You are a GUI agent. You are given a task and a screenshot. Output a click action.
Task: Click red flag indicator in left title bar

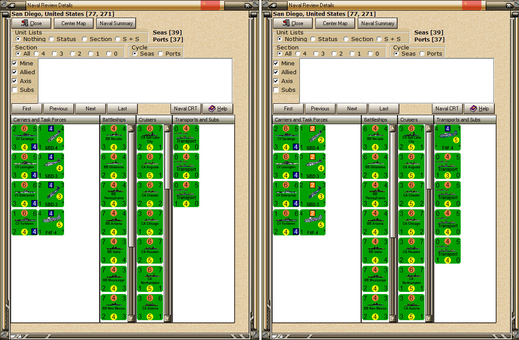coord(210,5)
